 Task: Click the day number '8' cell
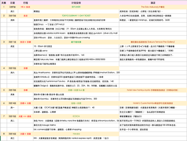coord(4,134)
